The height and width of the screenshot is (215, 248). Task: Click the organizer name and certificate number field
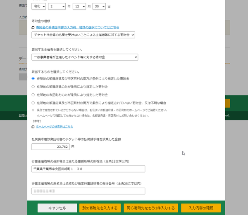coord(88,191)
